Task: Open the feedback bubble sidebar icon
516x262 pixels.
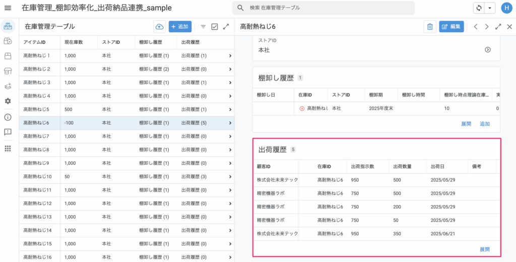Action: click(8, 132)
